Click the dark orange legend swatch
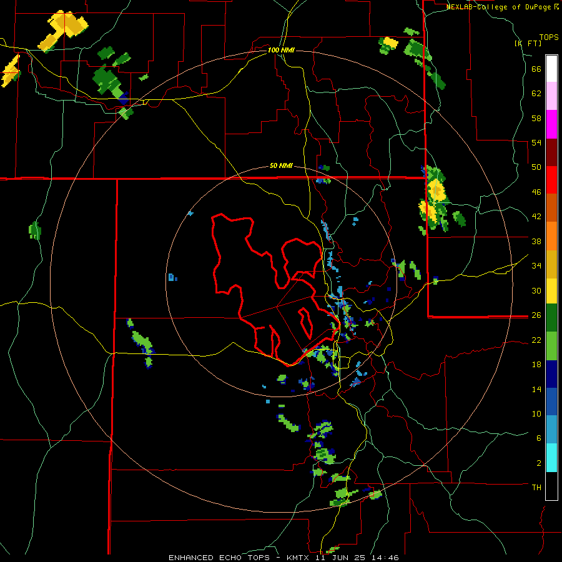Screen dimensions: 562x562 point(551,208)
